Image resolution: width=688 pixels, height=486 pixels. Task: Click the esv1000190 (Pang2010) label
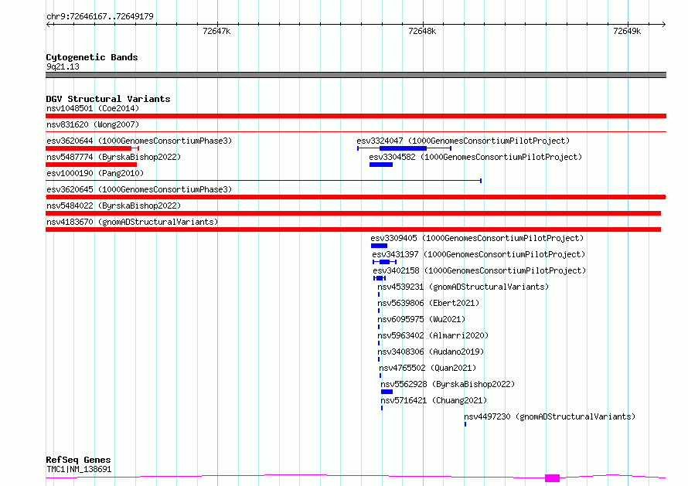(95, 173)
